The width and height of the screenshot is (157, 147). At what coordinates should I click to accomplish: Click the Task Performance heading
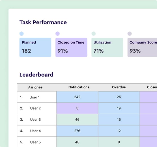pyautogui.click(x=43, y=22)
